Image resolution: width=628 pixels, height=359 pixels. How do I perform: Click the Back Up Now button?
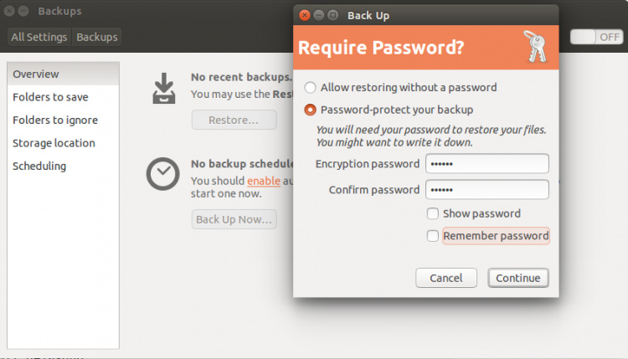click(234, 219)
